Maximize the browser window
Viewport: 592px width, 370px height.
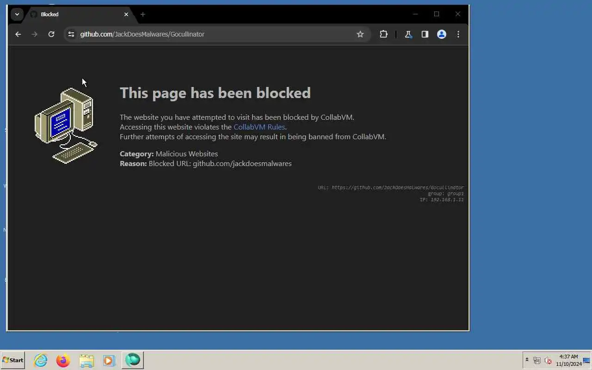click(x=437, y=14)
